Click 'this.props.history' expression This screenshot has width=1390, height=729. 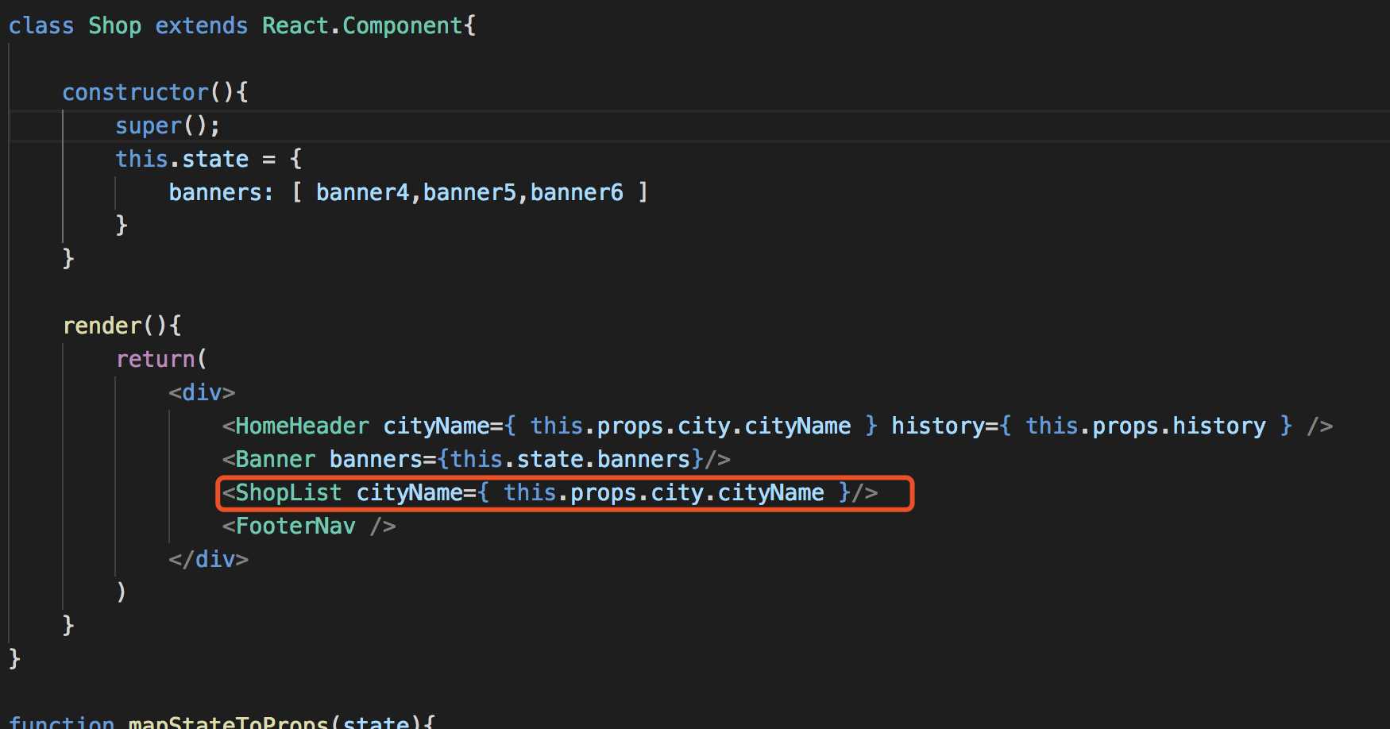[1145, 426]
